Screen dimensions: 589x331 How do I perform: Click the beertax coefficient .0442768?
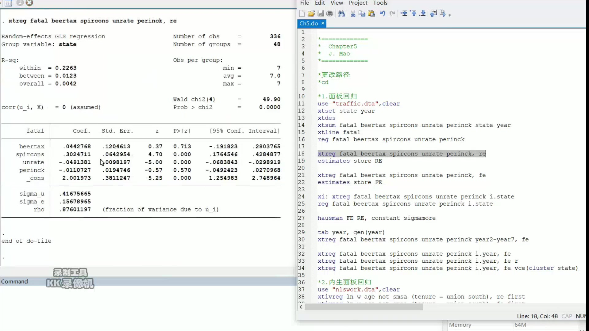point(77,146)
